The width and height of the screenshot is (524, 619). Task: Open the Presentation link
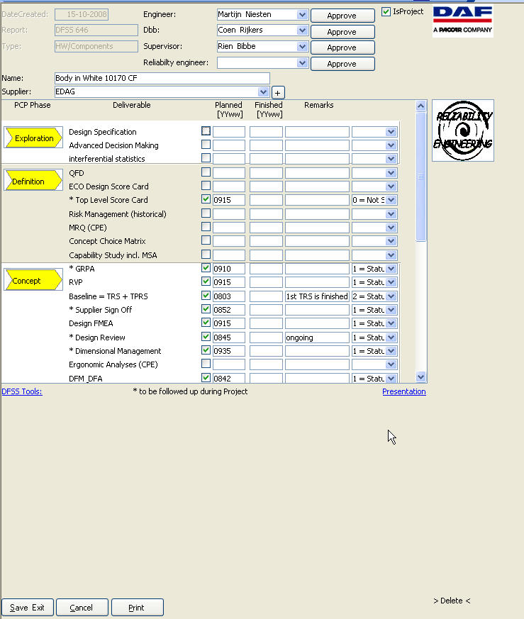(404, 391)
